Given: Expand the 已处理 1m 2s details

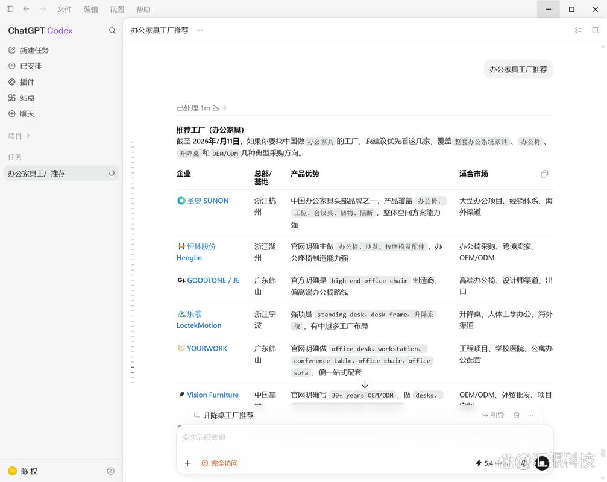Looking at the screenshot, I should [201, 108].
